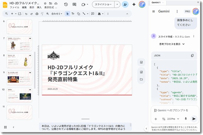Copy the JSON code block
This screenshot has height=135, width=203.
(x=192, y=55)
